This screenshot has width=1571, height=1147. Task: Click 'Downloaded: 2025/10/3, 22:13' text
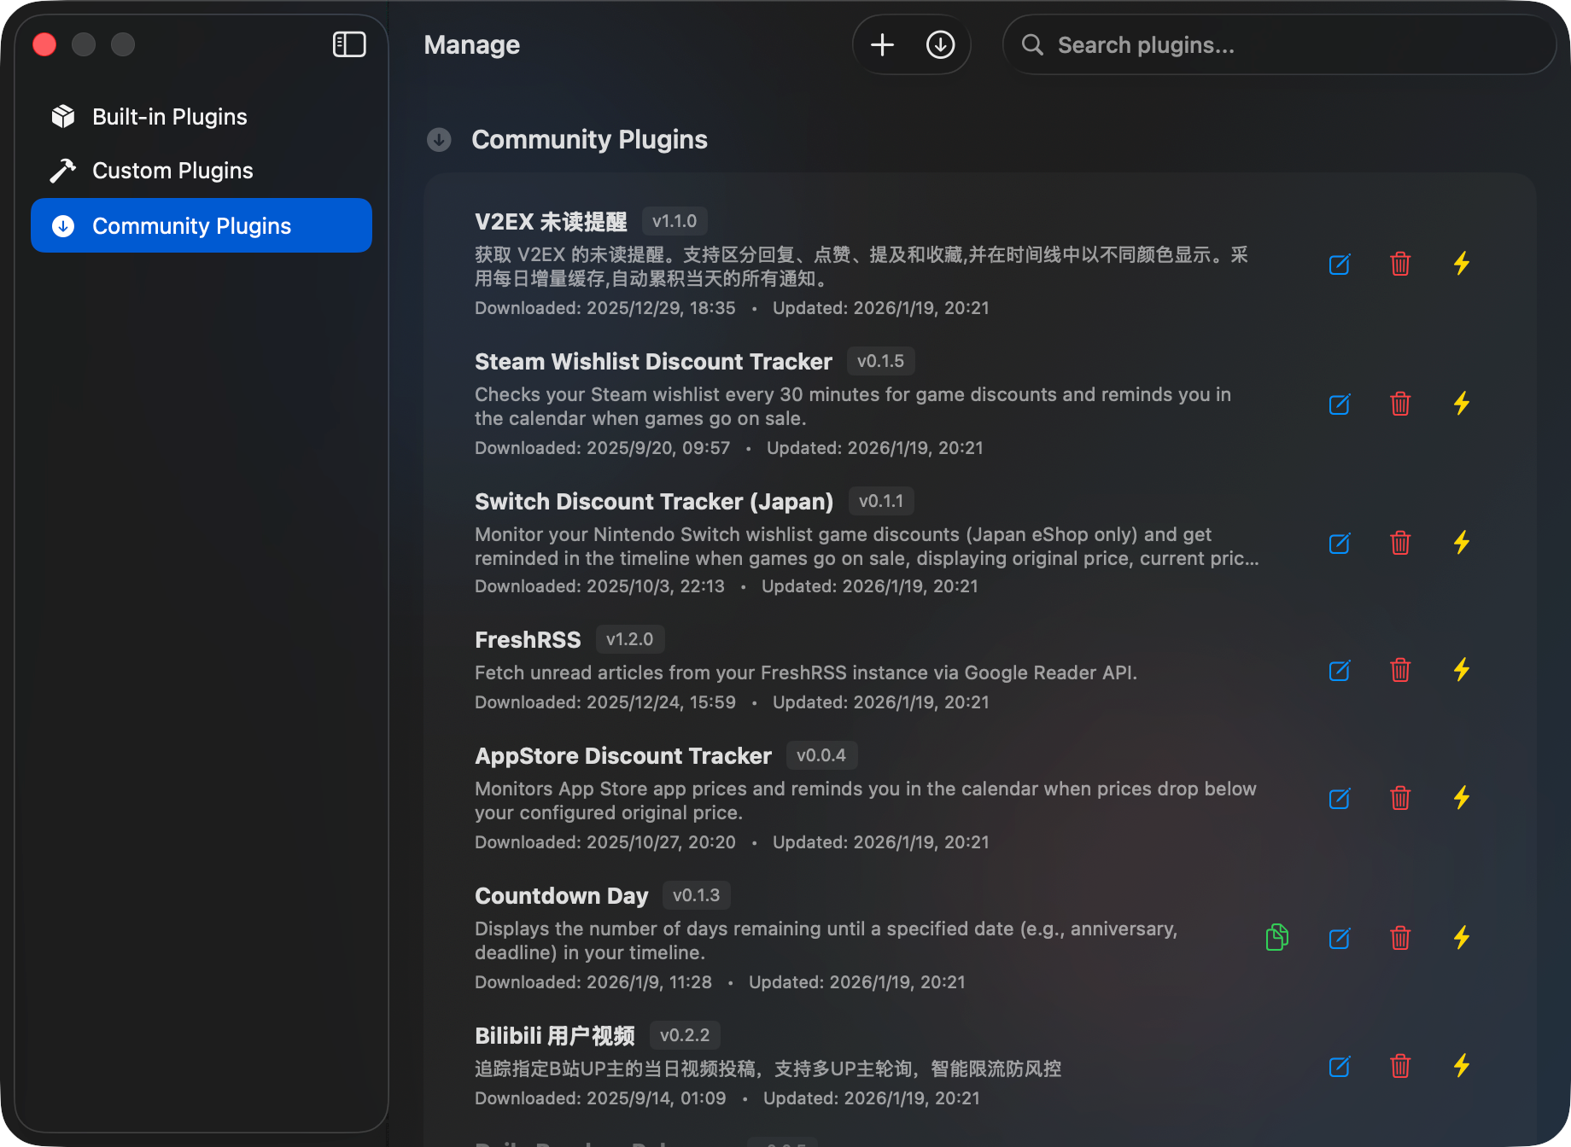pos(599,586)
